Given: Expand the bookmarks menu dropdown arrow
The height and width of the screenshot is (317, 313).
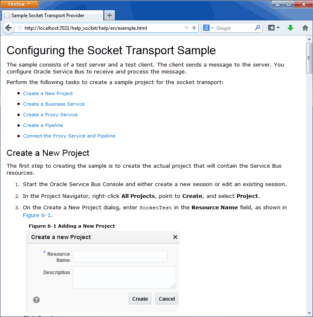Looking at the screenshot, I should [x=278, y=28].
